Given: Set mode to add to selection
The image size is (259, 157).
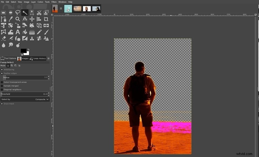Looking at the screenshot, I should point(12,66).
